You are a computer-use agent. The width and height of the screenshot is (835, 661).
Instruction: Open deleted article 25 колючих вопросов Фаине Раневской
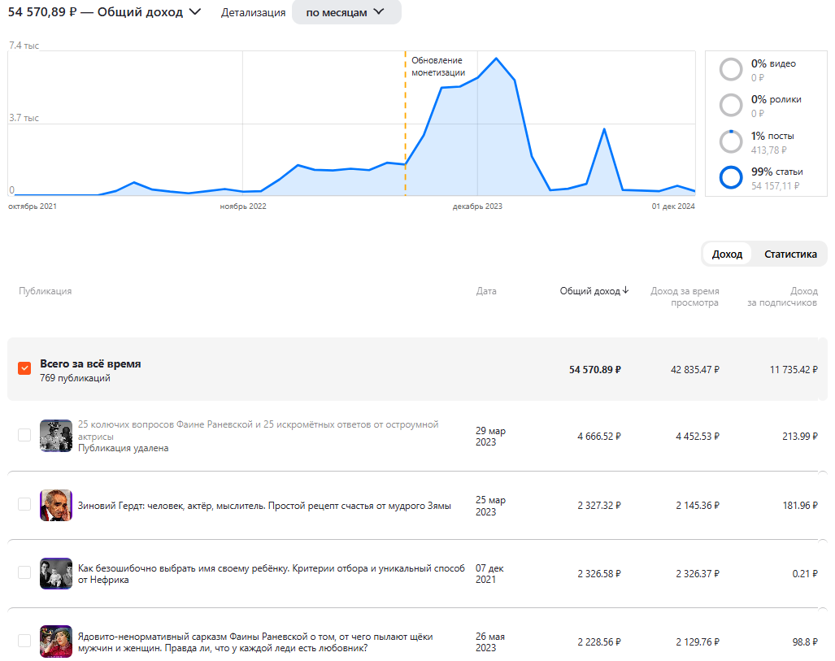[x=259, y=430]
